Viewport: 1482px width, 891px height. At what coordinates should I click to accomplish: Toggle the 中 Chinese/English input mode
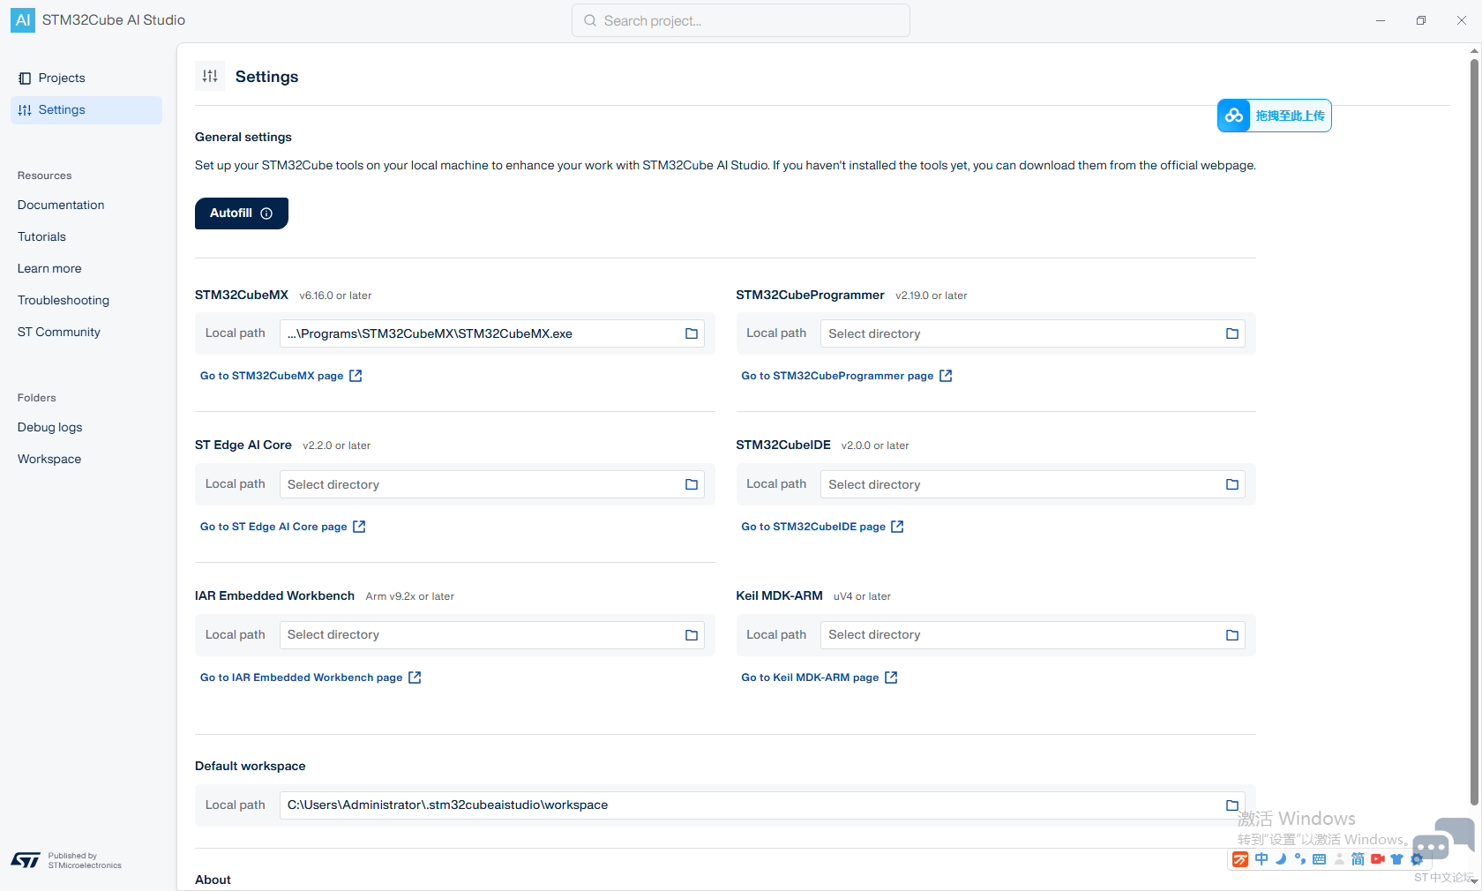(1261, 859)
